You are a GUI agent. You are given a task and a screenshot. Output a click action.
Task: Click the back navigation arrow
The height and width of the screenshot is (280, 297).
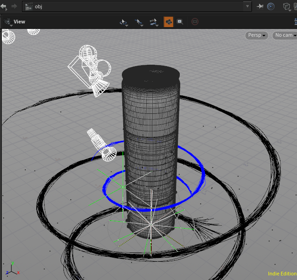click(x=4, y=6)
